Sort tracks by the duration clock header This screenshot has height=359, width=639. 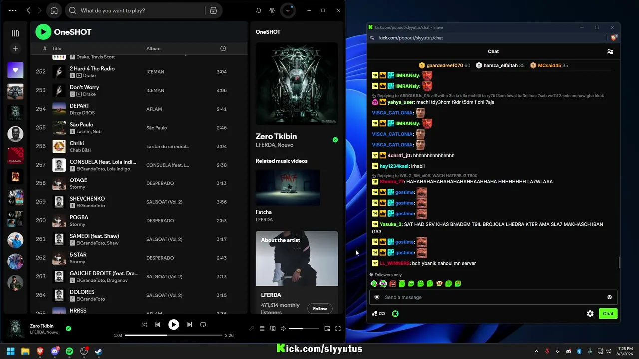223,48
